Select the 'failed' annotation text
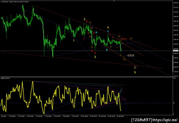This screenshot has width=179, height=123. 124,39
